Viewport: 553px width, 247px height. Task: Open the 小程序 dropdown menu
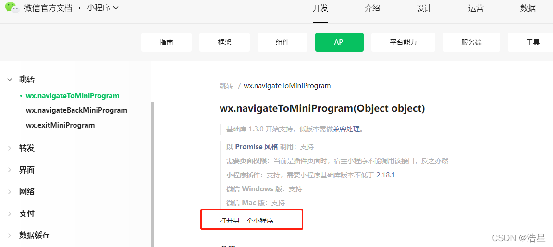pos(103,8)
